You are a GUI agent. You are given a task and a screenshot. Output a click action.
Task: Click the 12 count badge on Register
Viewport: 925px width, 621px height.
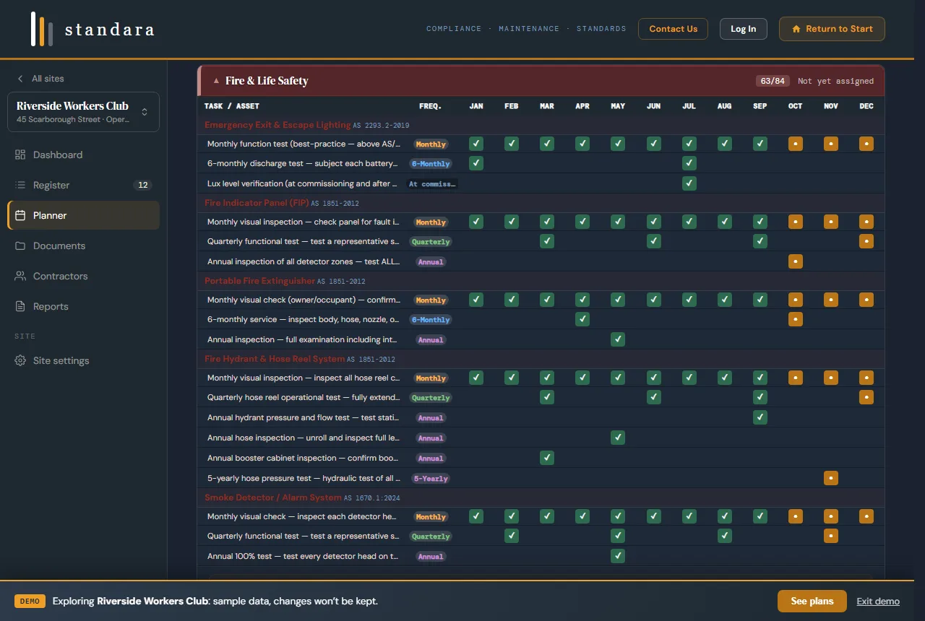(x=143, y=185)
